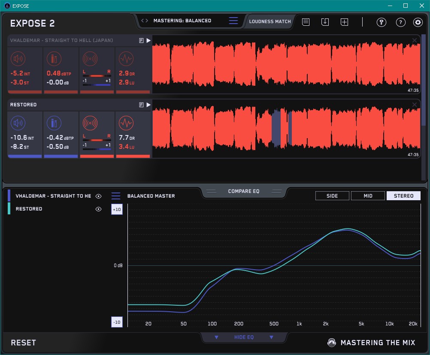Click the +10 EQ range button
This screenshot has width=430, height=355.
117,209
